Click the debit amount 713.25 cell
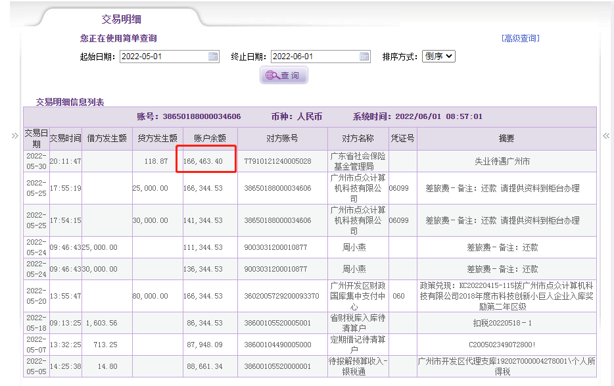 tap(107, 345)
